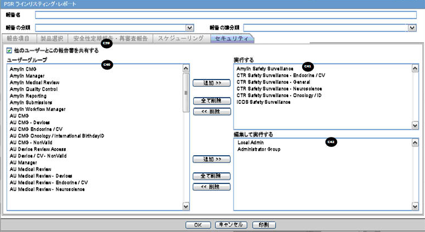425x232 pixels.
Task: Open the 報告の準分類 dropdown arrow
Action: (412, 28)
